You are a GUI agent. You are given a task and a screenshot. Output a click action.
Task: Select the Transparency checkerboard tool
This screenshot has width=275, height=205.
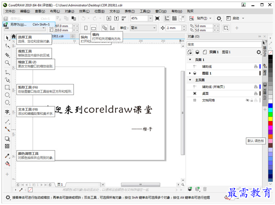click(x=7, y=146)
